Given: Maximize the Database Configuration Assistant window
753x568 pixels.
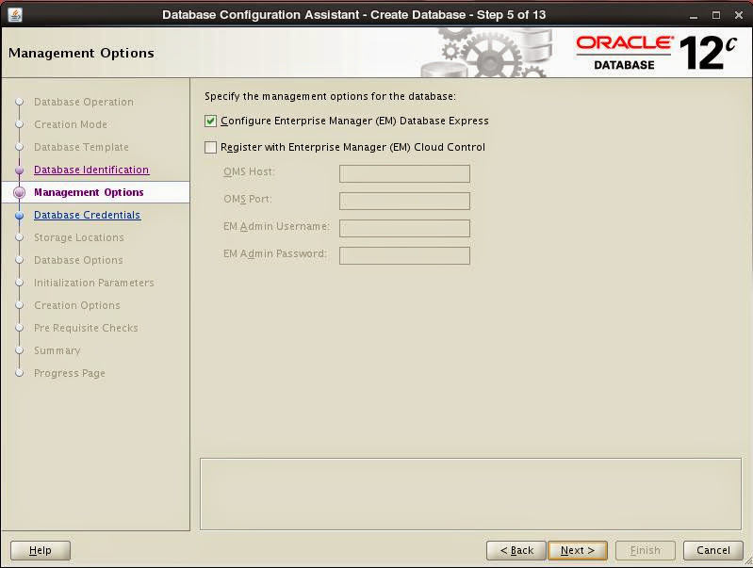Looking at the screenshot, I should (x=716, y=15).
